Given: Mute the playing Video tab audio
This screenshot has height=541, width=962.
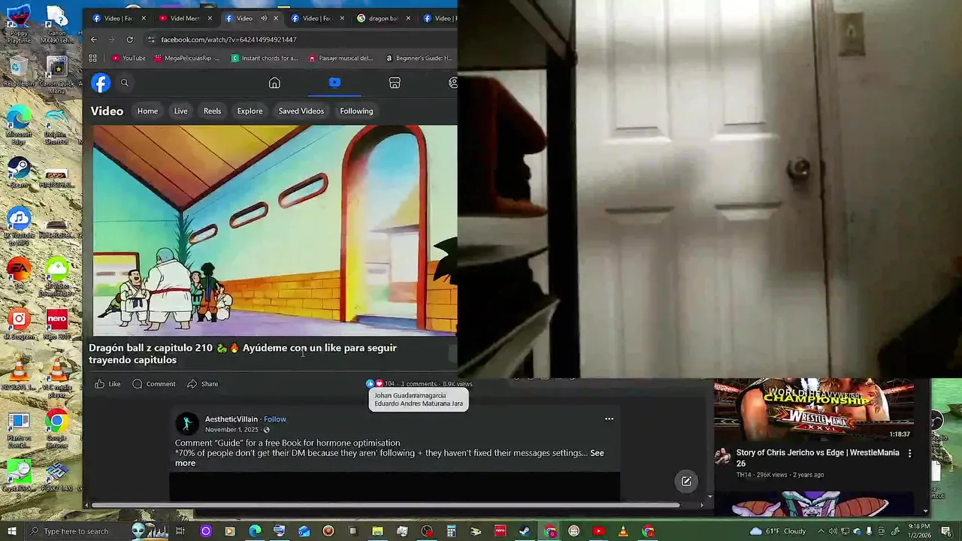Looking at the screenshot, I should point(263,18).
